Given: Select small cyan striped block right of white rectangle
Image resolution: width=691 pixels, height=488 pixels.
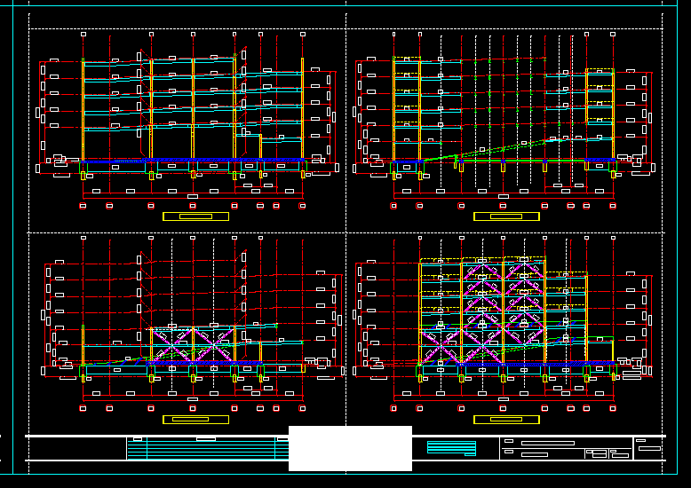Looking at the screenshot, I should (x=452, y=448).
